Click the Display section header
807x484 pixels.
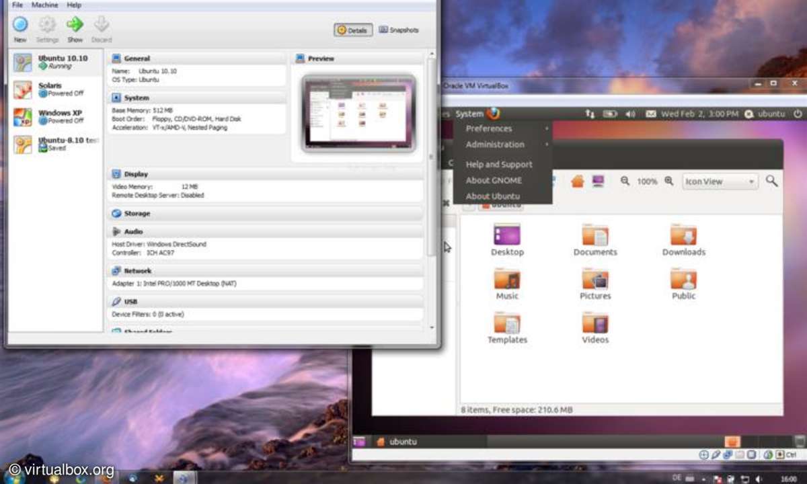click(x=265, y=174)
